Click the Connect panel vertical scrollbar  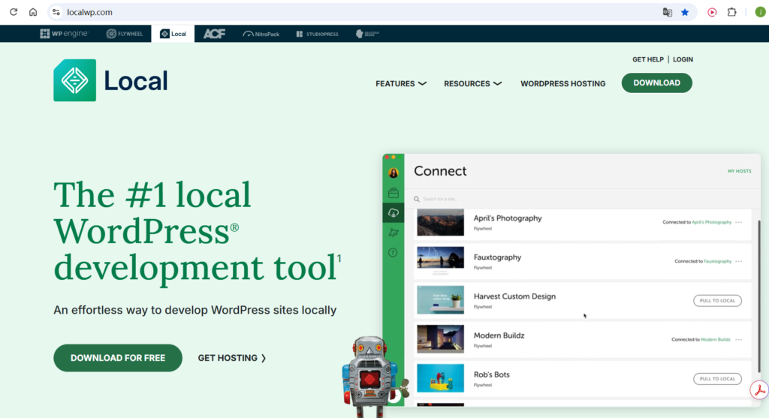click(x=758, y=296)
